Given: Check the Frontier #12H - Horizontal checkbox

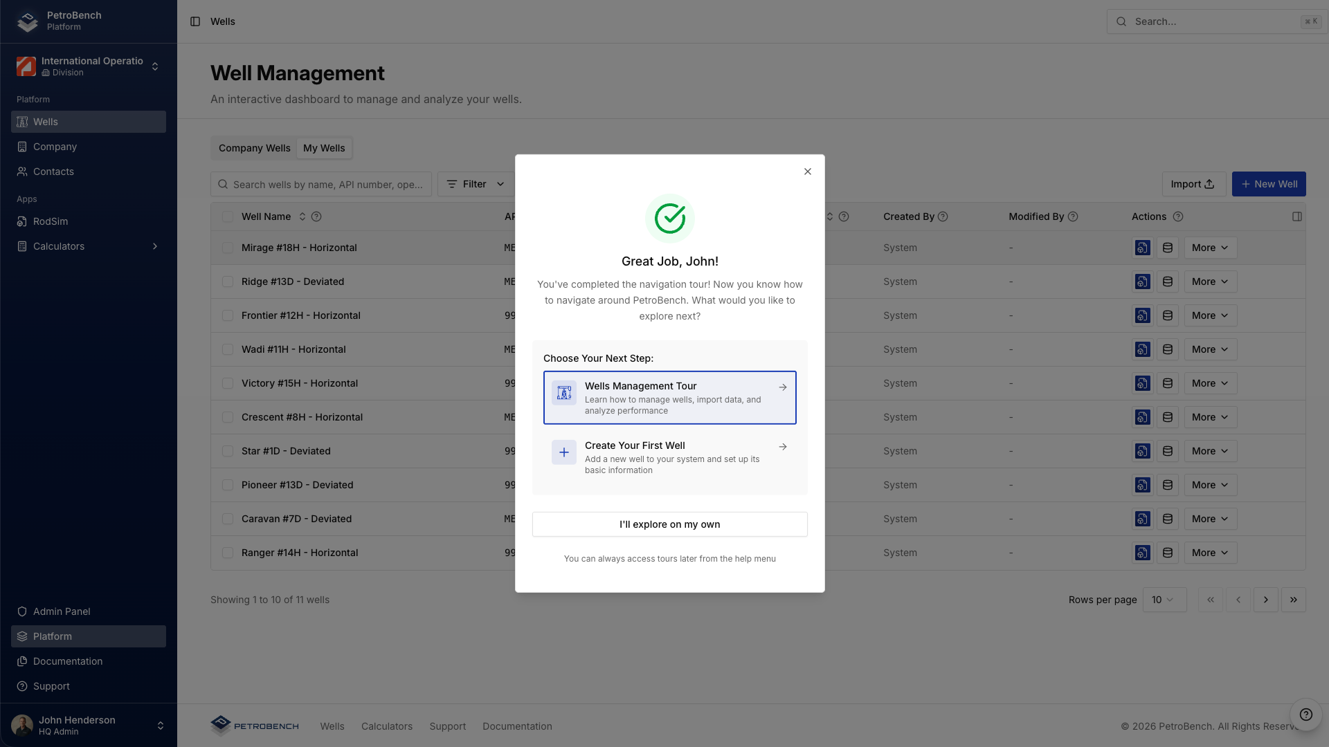Looking at the screenshot, I should (228, 315).
